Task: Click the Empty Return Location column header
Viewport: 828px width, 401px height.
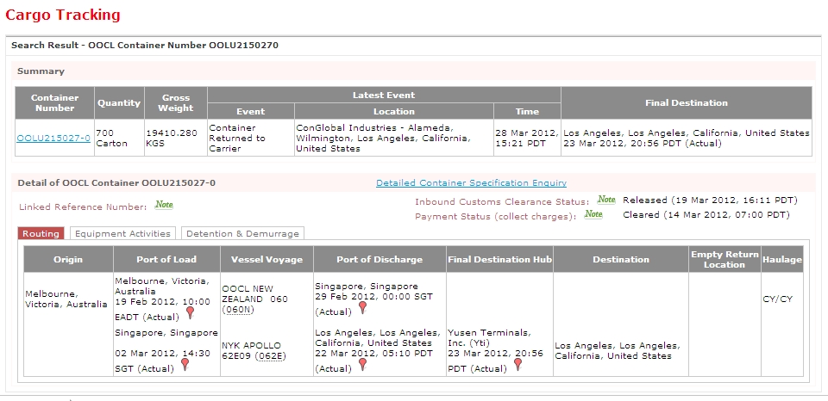Action: [724, 259]
